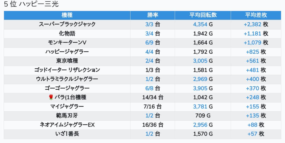Click the 5位 ハッピー三光 heading
Viewport: 285px width, 143px height.
31,4
